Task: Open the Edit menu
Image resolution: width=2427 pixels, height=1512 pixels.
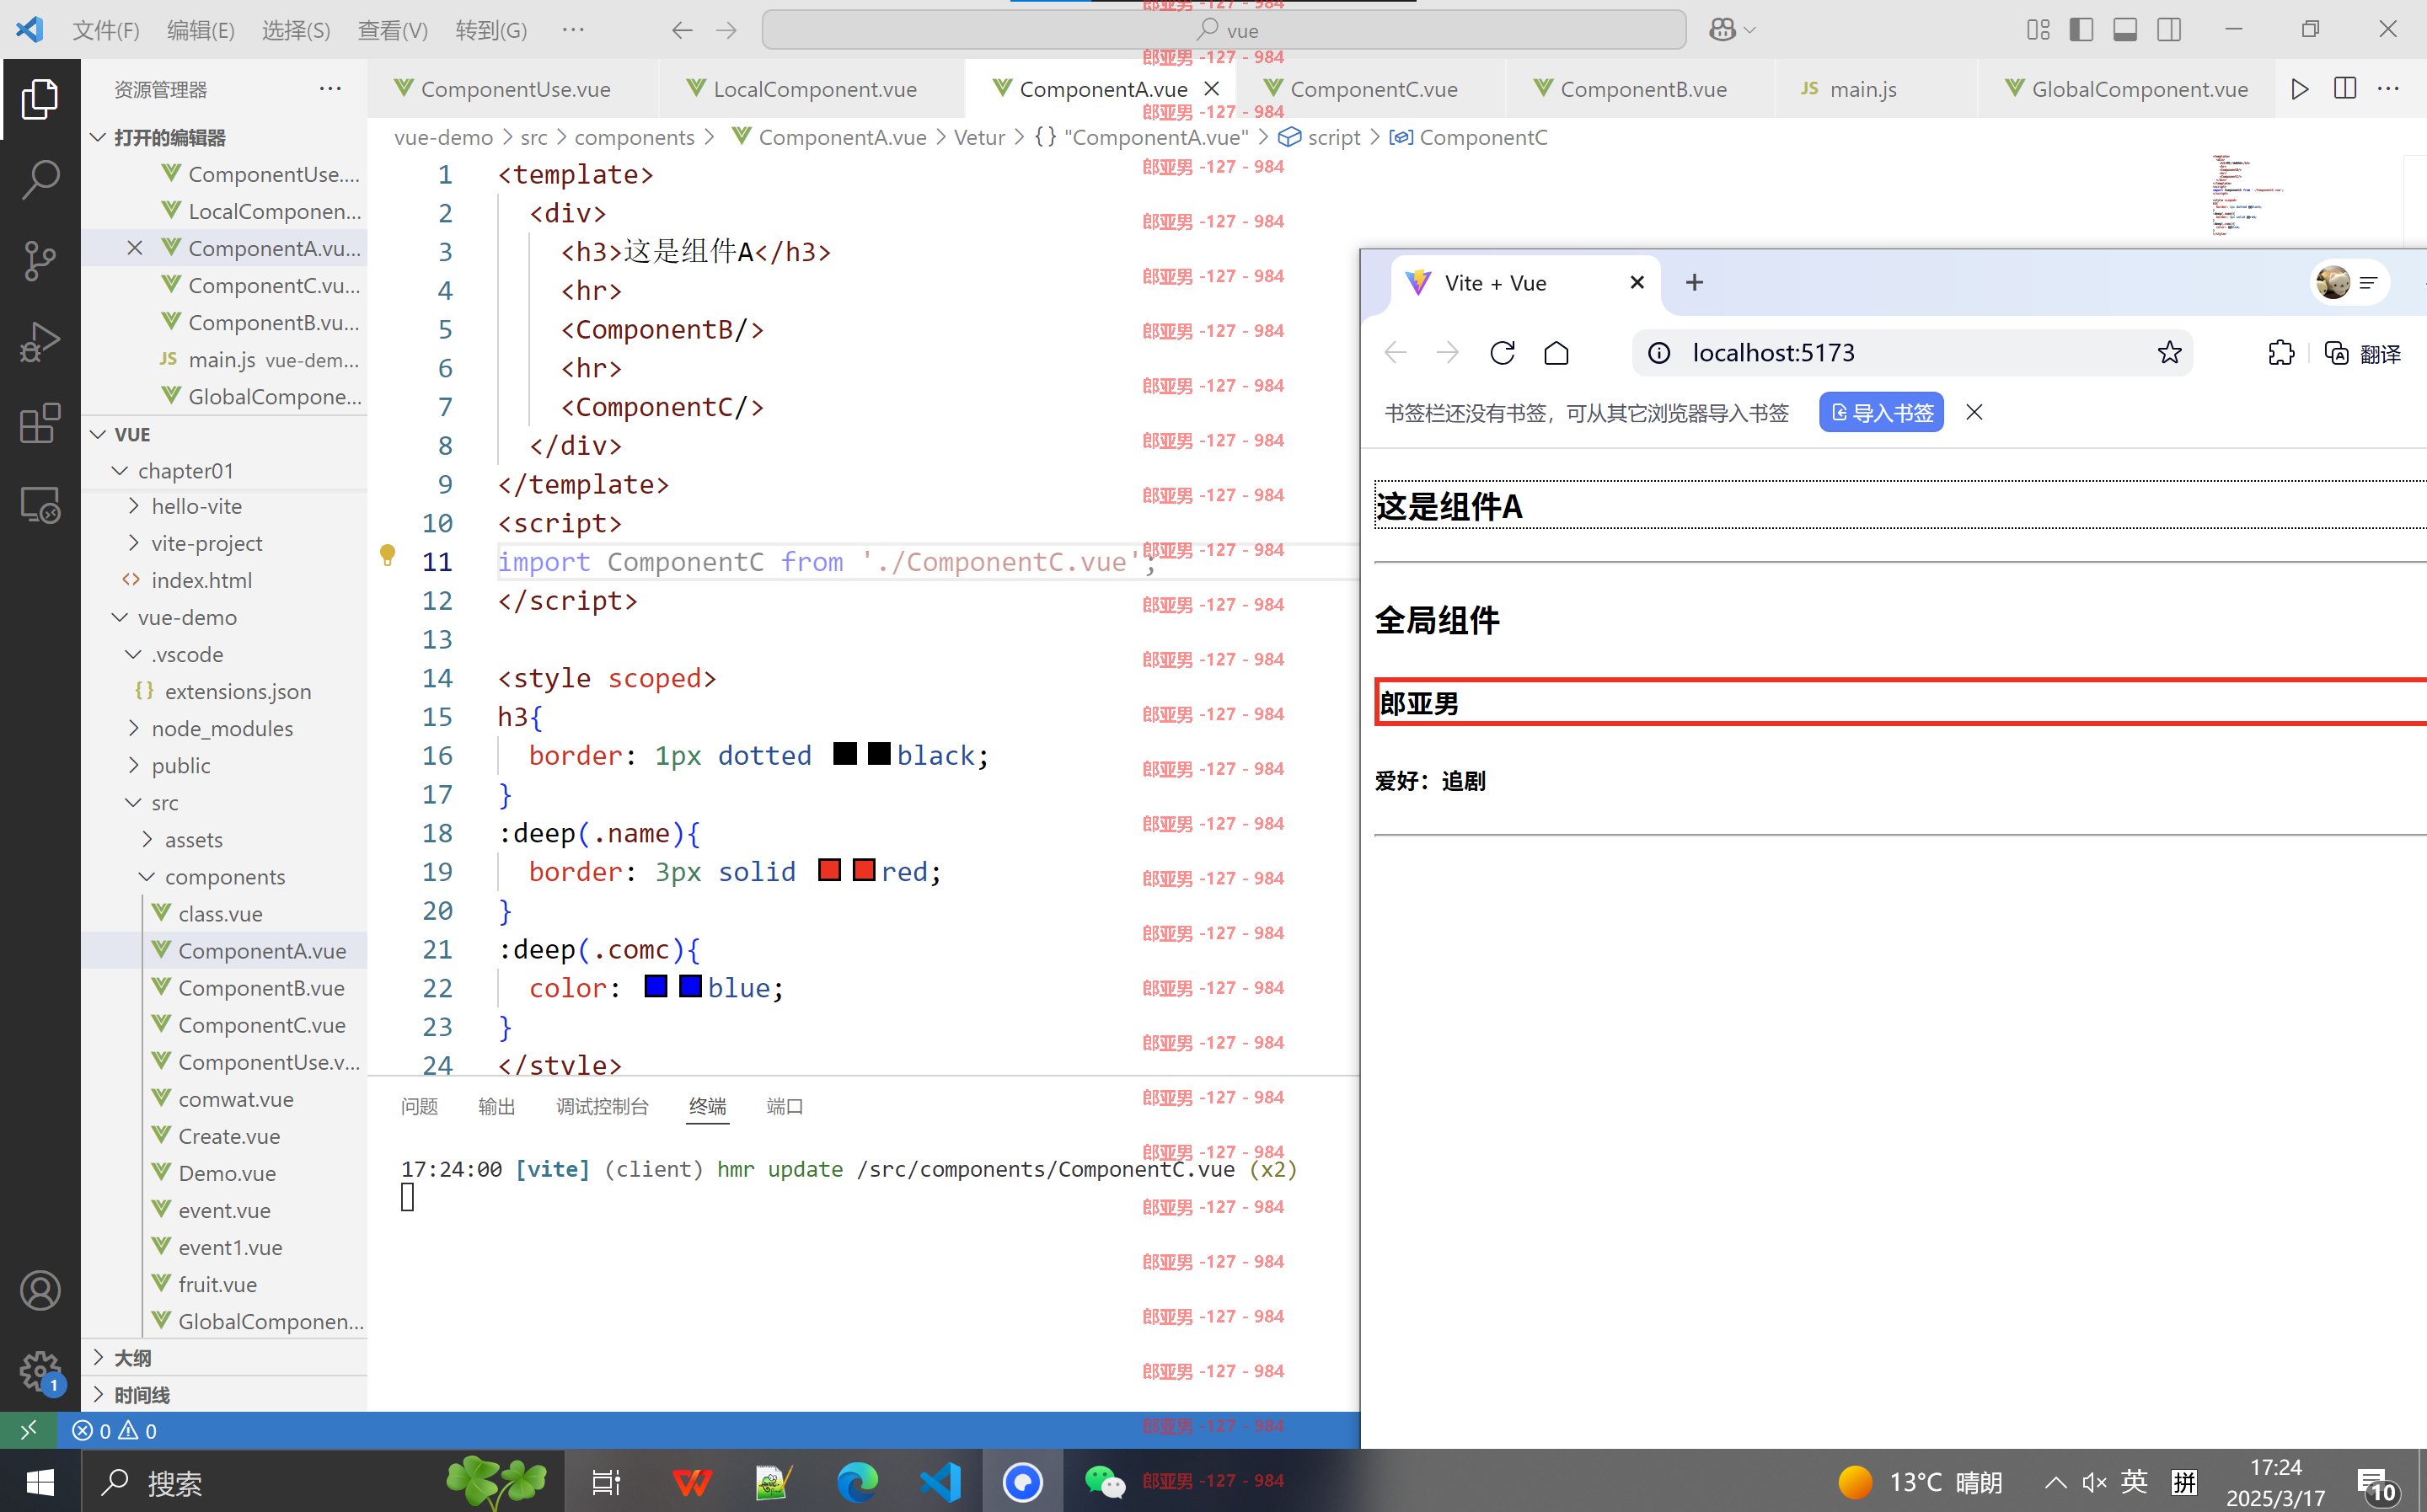Action: [201, 30]
